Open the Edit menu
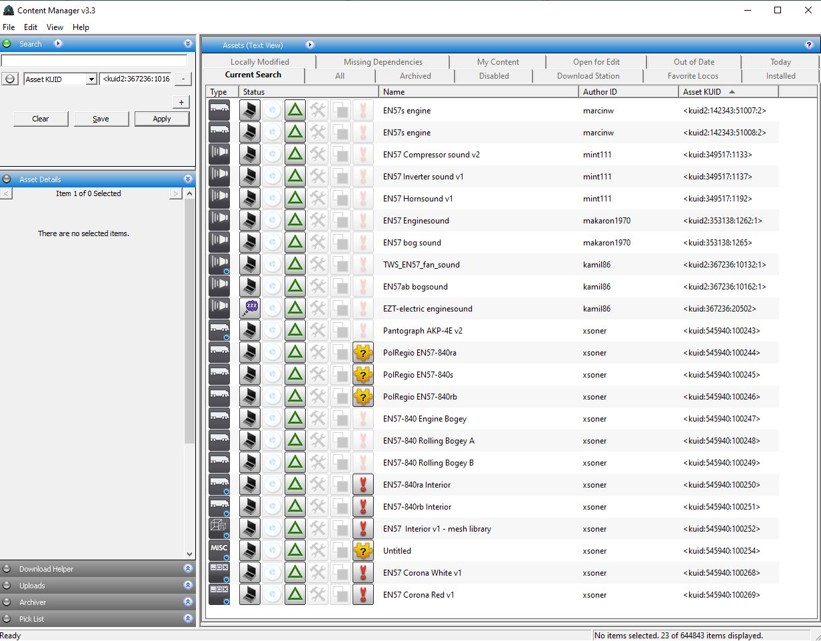 pyautogui.click(x=31, y=27)
